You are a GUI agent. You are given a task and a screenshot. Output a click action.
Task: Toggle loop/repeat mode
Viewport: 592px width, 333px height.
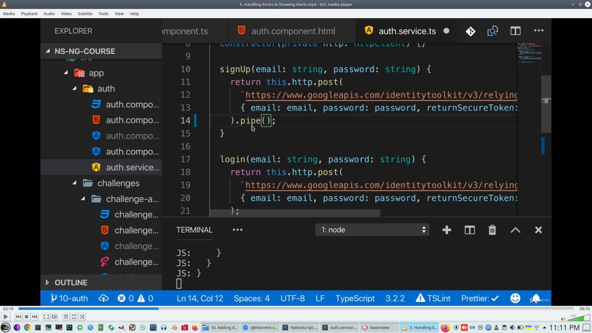[74, 317]
